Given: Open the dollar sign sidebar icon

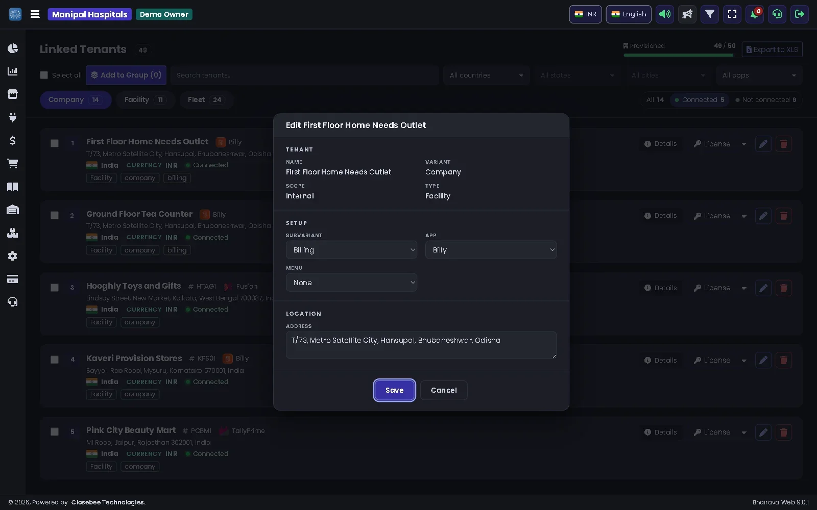Looking at the screenshot, I should [x=13, y=140].
